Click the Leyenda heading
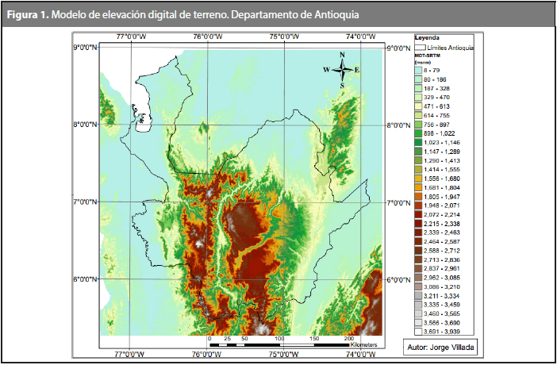The image size is (557, 365). [x=428, y=38]
